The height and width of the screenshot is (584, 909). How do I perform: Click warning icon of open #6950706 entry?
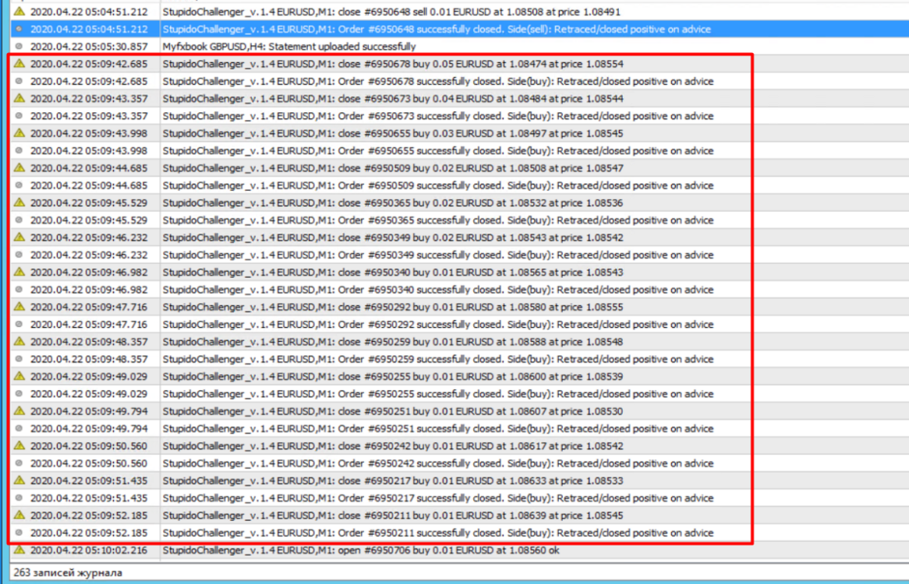point(19,550)
